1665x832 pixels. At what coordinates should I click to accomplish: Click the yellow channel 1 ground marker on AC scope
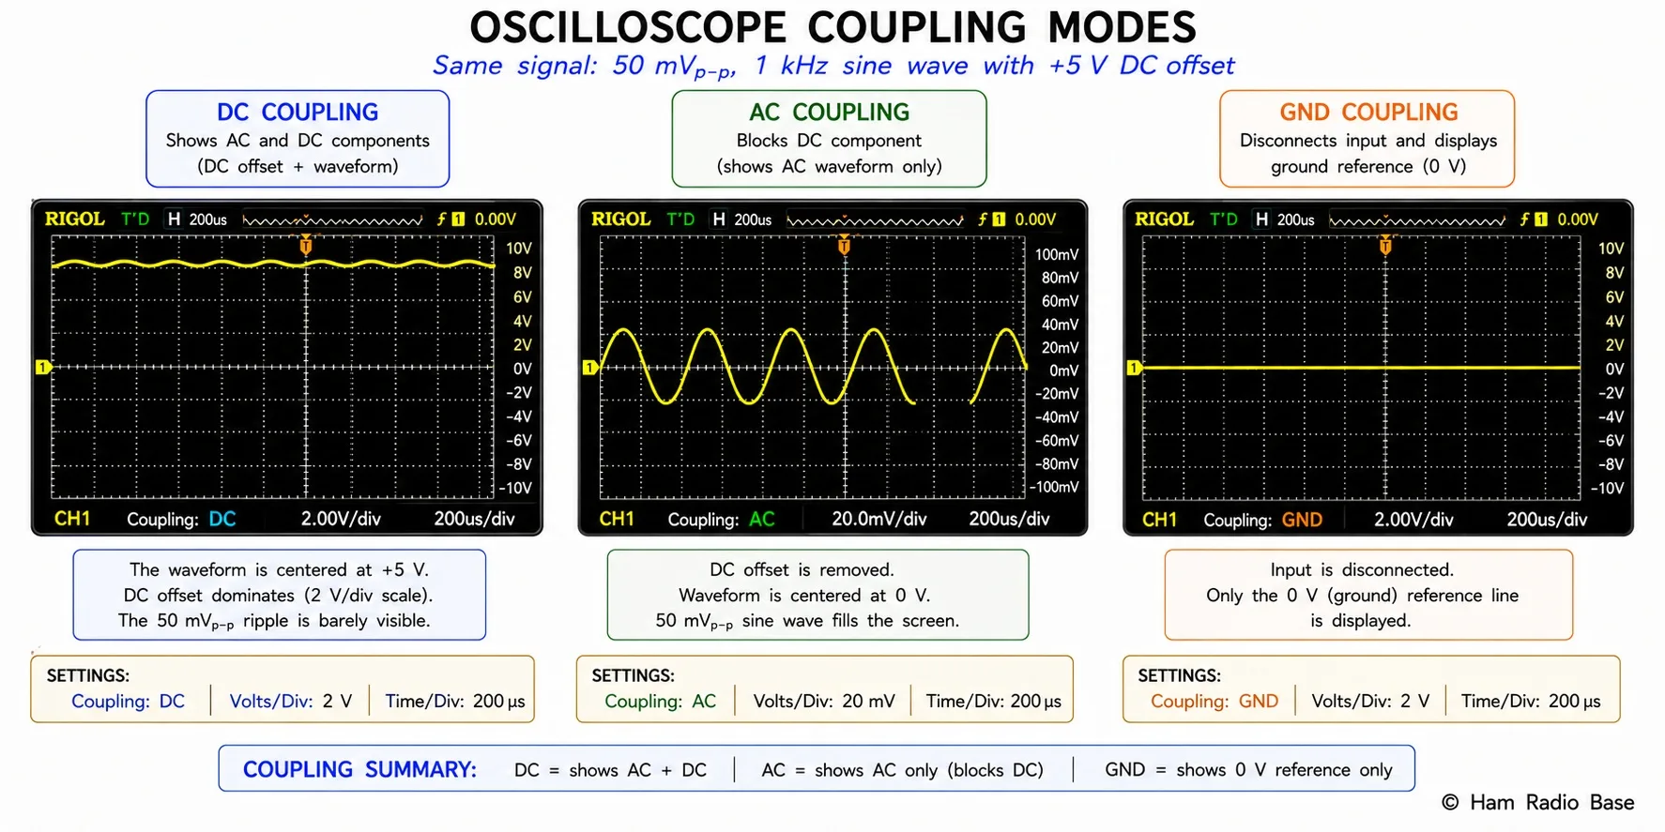(x=589, y=367)
